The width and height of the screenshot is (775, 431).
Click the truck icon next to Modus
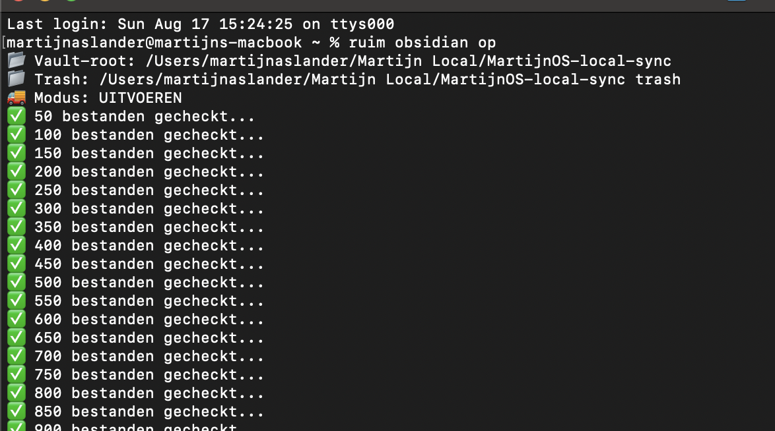(17, 98)
